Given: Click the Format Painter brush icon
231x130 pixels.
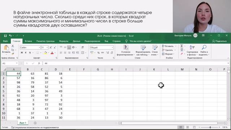Looking at the screenshot, I should pyautogui.click(x=13, y=54).
